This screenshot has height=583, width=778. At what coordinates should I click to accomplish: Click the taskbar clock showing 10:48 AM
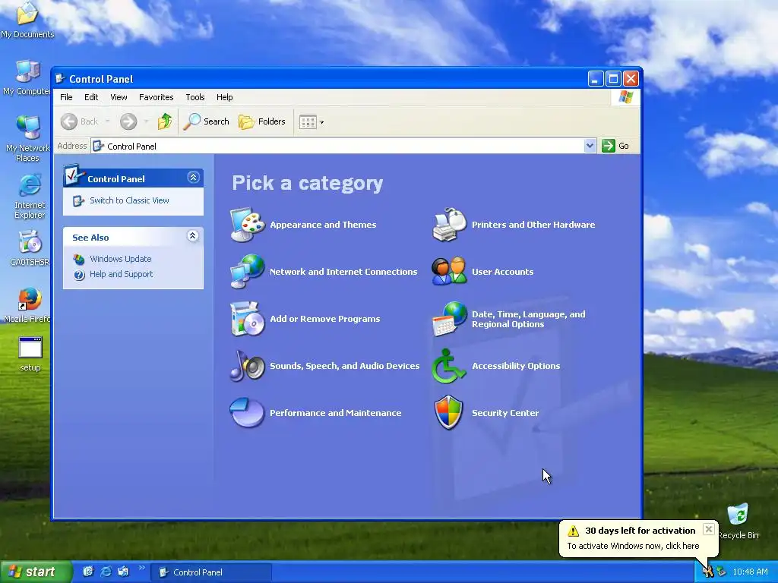click(x=750, y=572)
